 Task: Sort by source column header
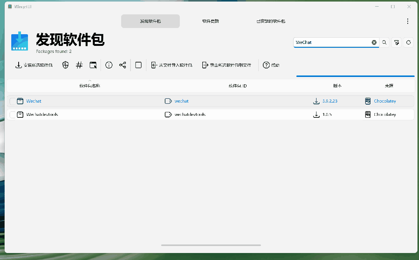tap(389, 86)
